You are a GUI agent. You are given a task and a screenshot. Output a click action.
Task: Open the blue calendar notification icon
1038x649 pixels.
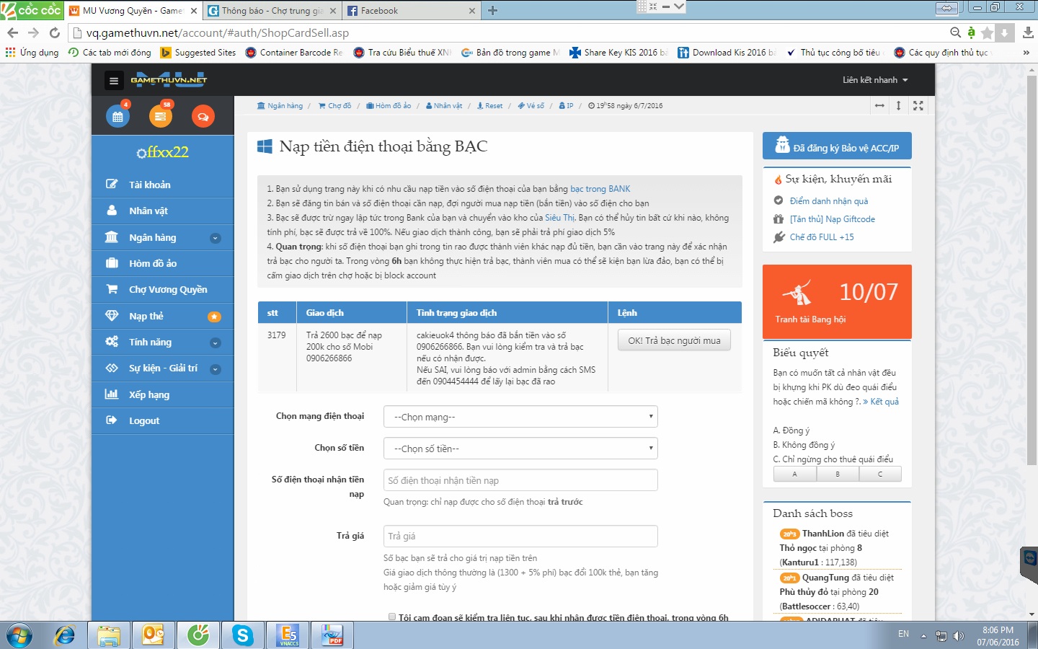pos(117,116)
